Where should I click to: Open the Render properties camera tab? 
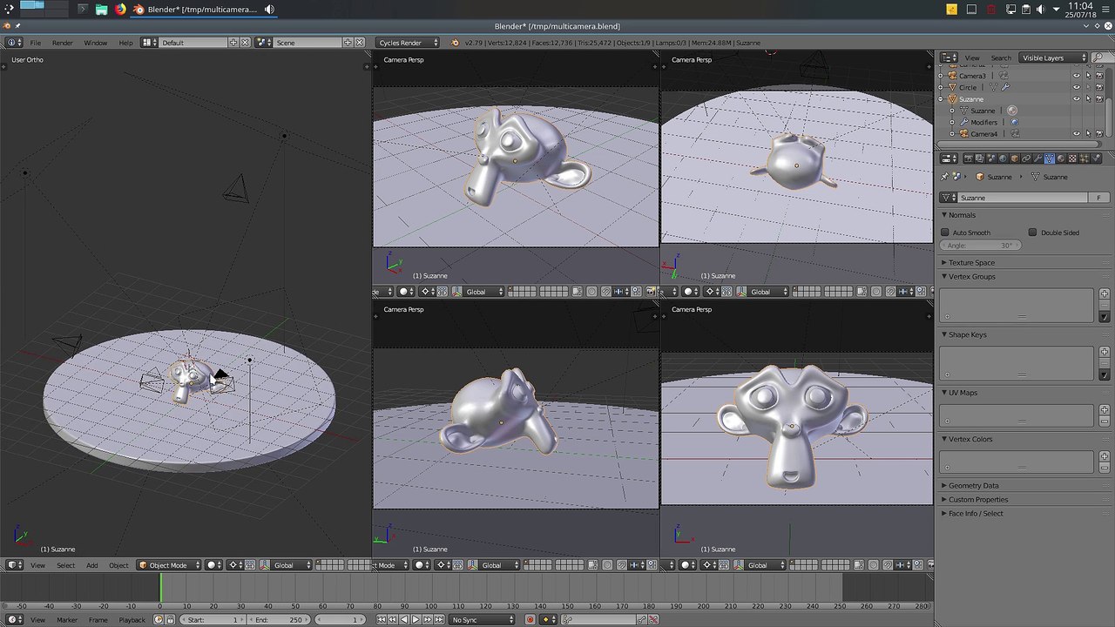pyautogui.click(x=968, y=158)
